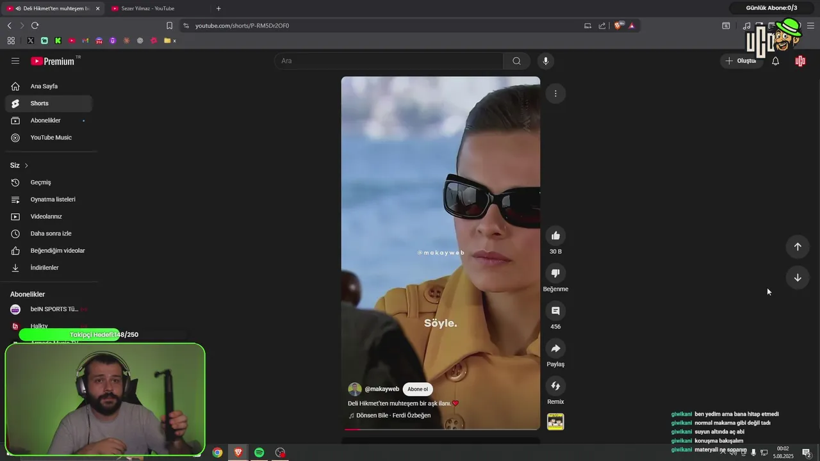This screenshot has width=820, height=461.
Task: Expand the Siz section chevron
Action: [26, 166]
